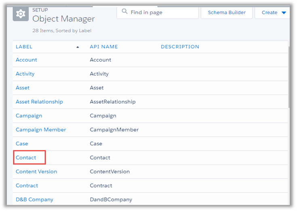Open the Content Version object
Image resolution: width=297 pixels, height=211 pixels.
coord(36,172)
